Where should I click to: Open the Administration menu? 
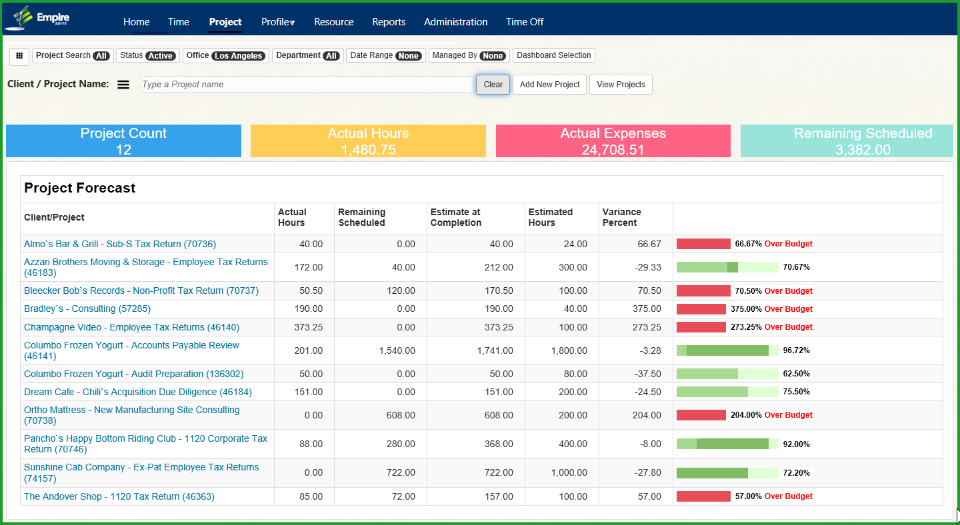click(455, 22)
